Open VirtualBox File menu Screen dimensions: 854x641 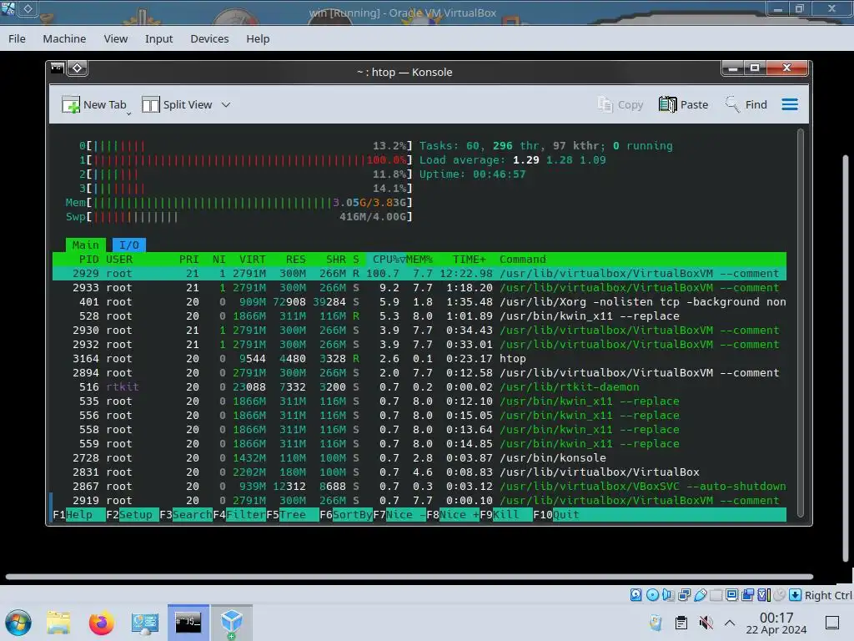tap(17, 38)
